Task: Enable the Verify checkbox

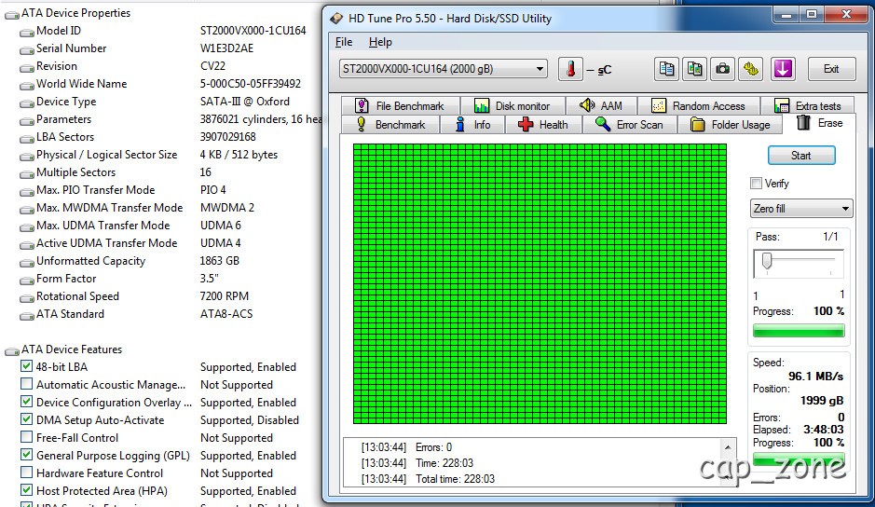Action: click(756, 184)
